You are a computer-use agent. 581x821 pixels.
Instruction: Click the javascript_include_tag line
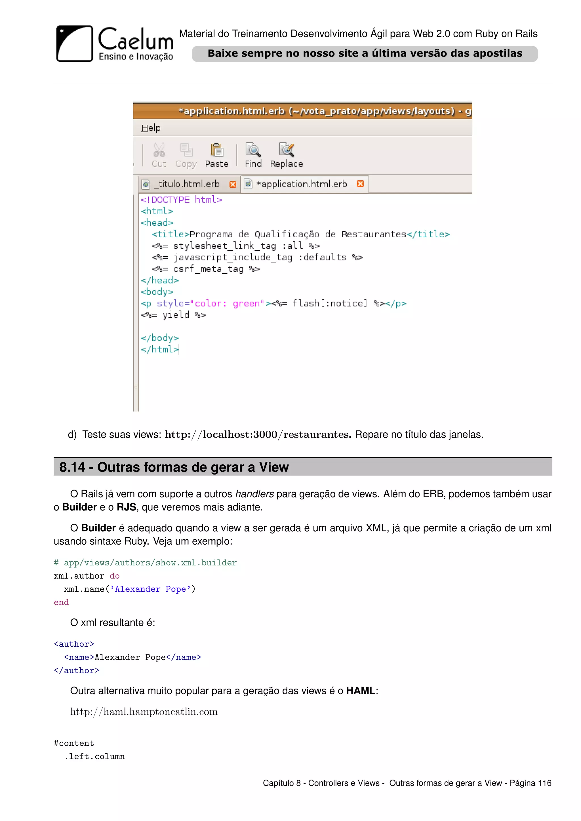tap(257, 257)
